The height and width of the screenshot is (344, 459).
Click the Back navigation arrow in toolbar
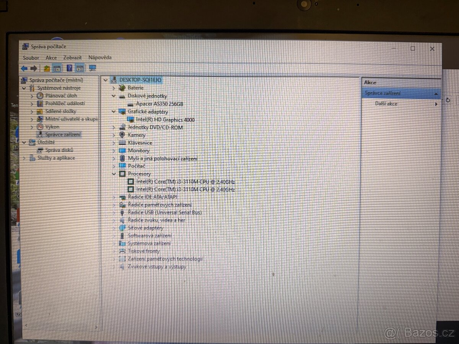pos(25,68)
